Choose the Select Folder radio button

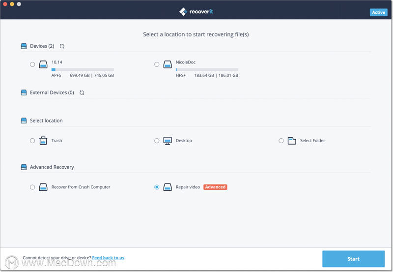click(x=281, y=141)
